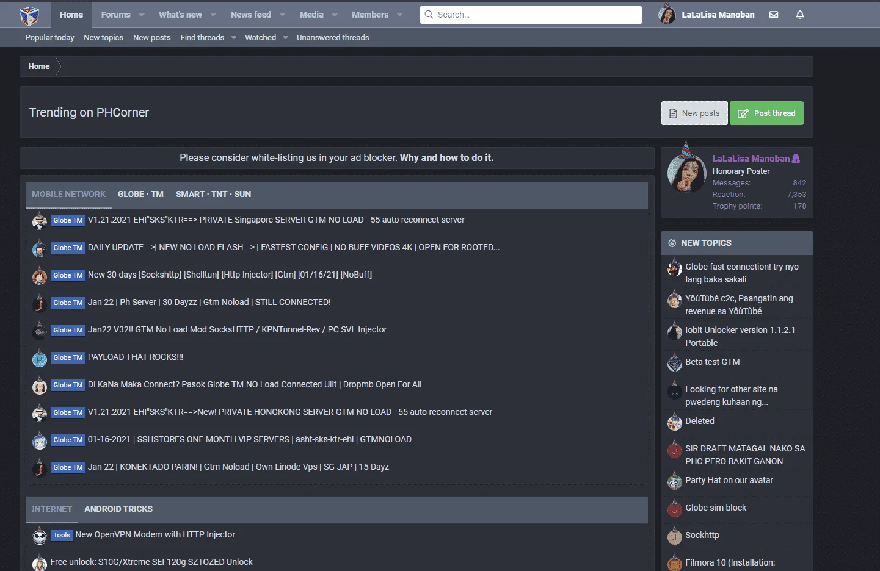This screenshot has height=571, width=880.
Task: Click the PHCorner site logo
Action: [29, 15]
